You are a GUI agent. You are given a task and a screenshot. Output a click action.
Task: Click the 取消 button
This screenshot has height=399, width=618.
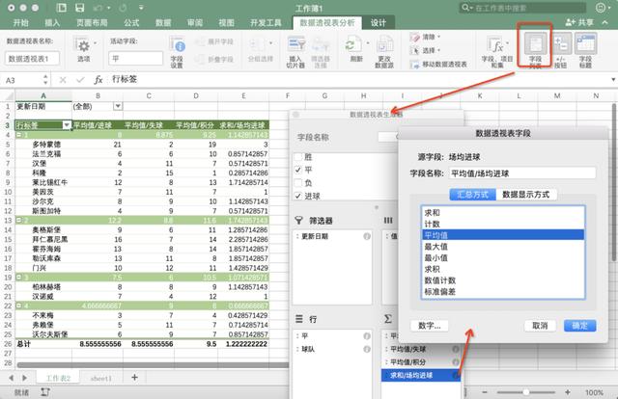pos(540,326)
